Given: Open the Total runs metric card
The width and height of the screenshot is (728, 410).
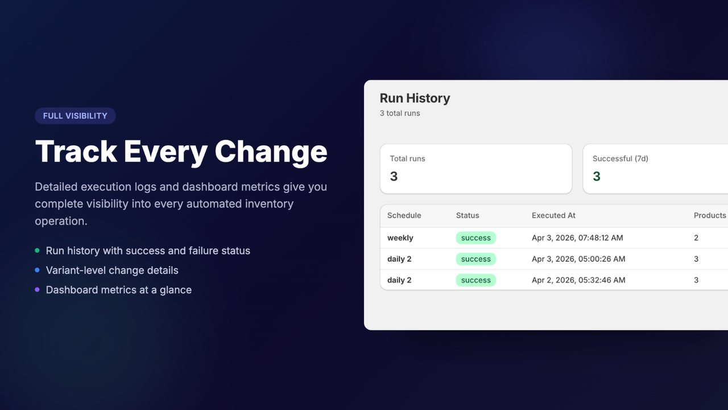Looking at the screenshot, I should click(x=476, y=169).
